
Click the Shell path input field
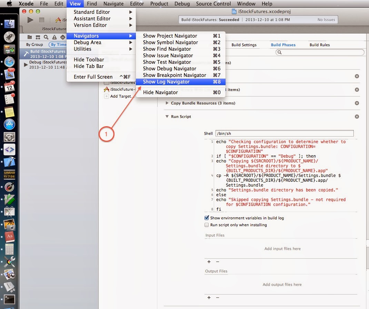(x=285, y=133)
